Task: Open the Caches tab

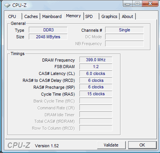Action: [31, 16]
